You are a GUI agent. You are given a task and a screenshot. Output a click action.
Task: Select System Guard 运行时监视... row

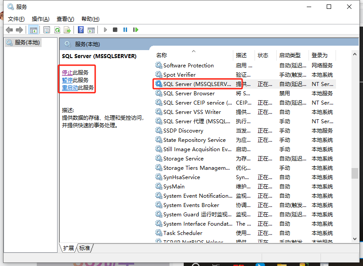point(244,214)
